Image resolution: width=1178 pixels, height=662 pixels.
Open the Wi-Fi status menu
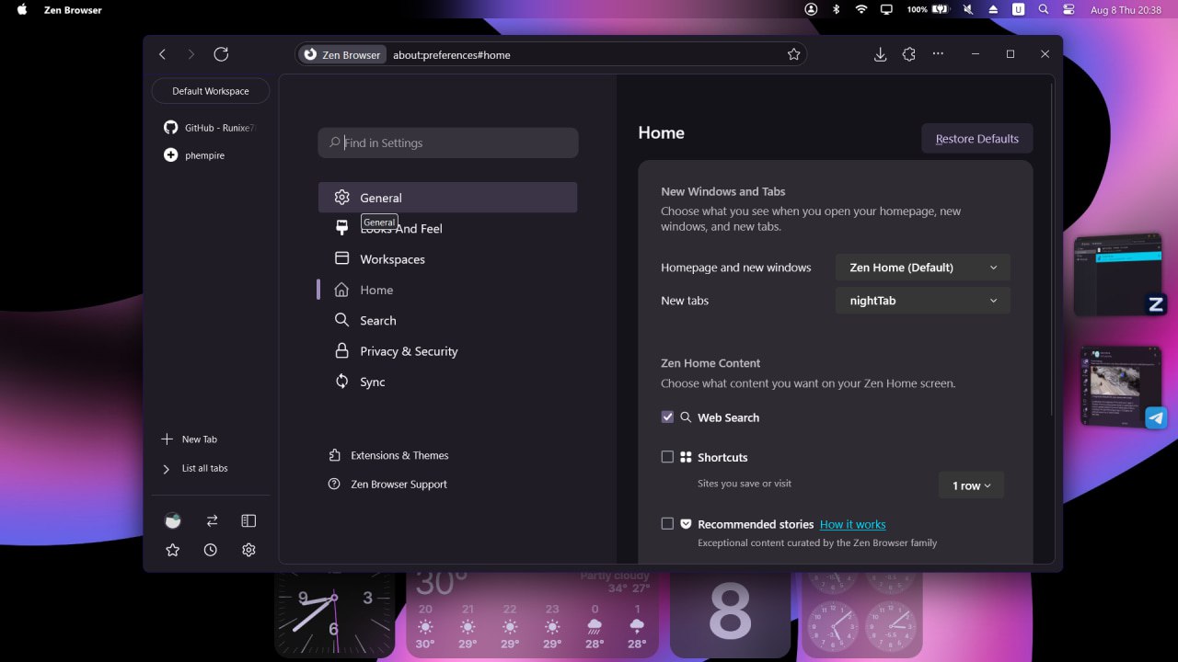coord(861,9)
